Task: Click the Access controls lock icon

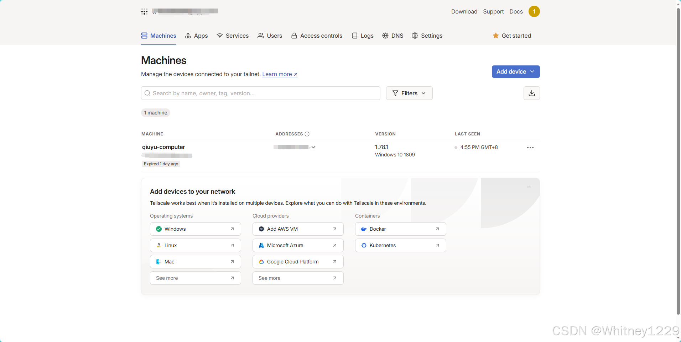Action: (294, 36)
